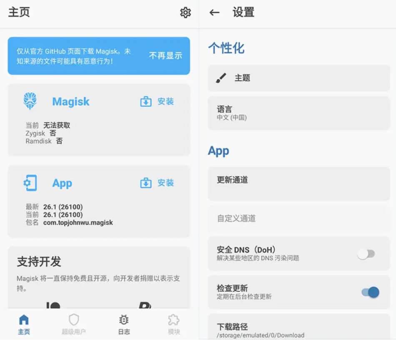
Task: Switch to the 模块 modules tab
Action: (174, 325)
